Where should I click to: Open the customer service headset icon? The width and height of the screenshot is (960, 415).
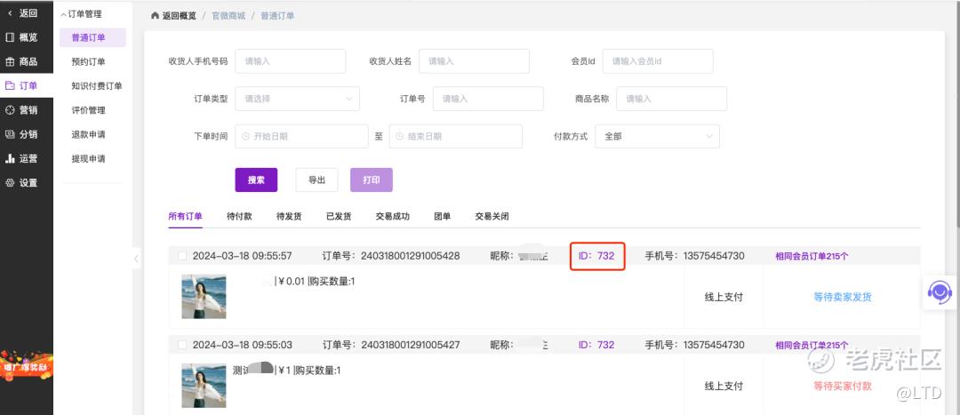[x=940, y=292]
